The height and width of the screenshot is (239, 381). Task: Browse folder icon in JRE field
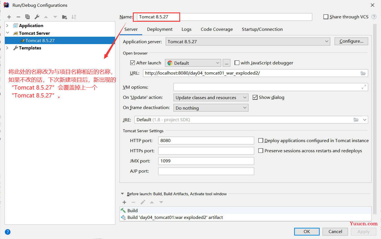pos(356,120)
